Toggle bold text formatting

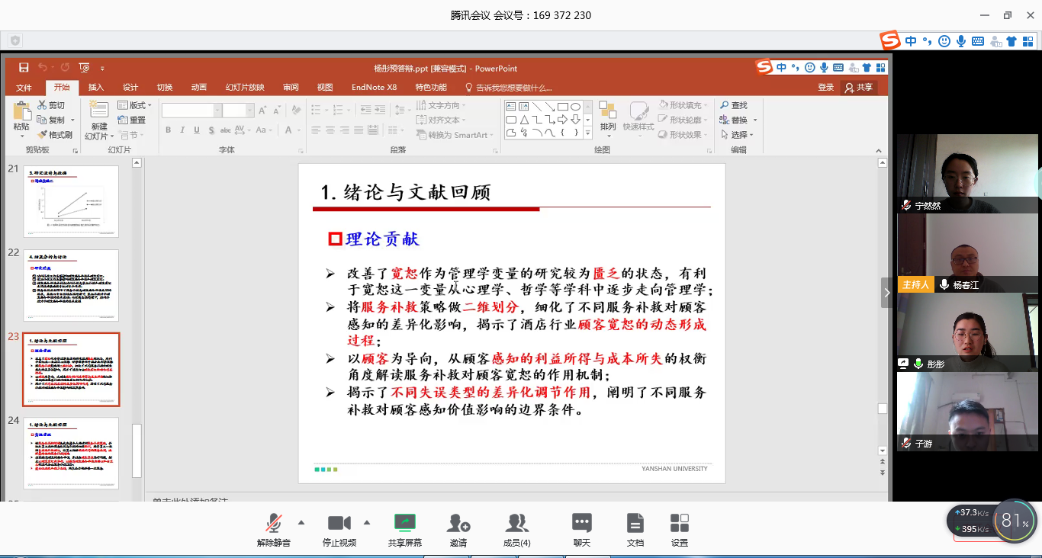[169, 130]
